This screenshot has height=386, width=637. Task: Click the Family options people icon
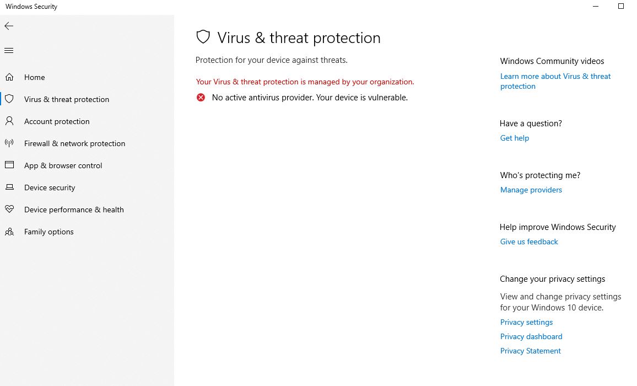9,232
